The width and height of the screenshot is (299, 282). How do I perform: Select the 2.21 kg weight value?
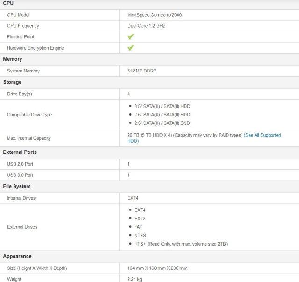[x=135, y=279]
